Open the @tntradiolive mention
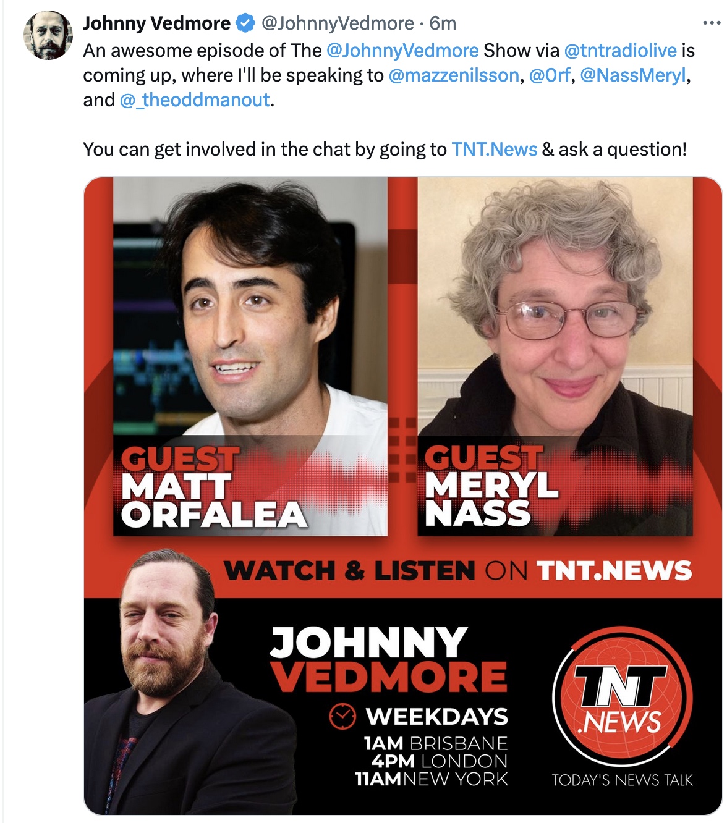 pos(620,50)
